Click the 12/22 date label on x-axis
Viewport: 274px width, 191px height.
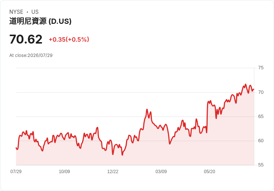113,172
